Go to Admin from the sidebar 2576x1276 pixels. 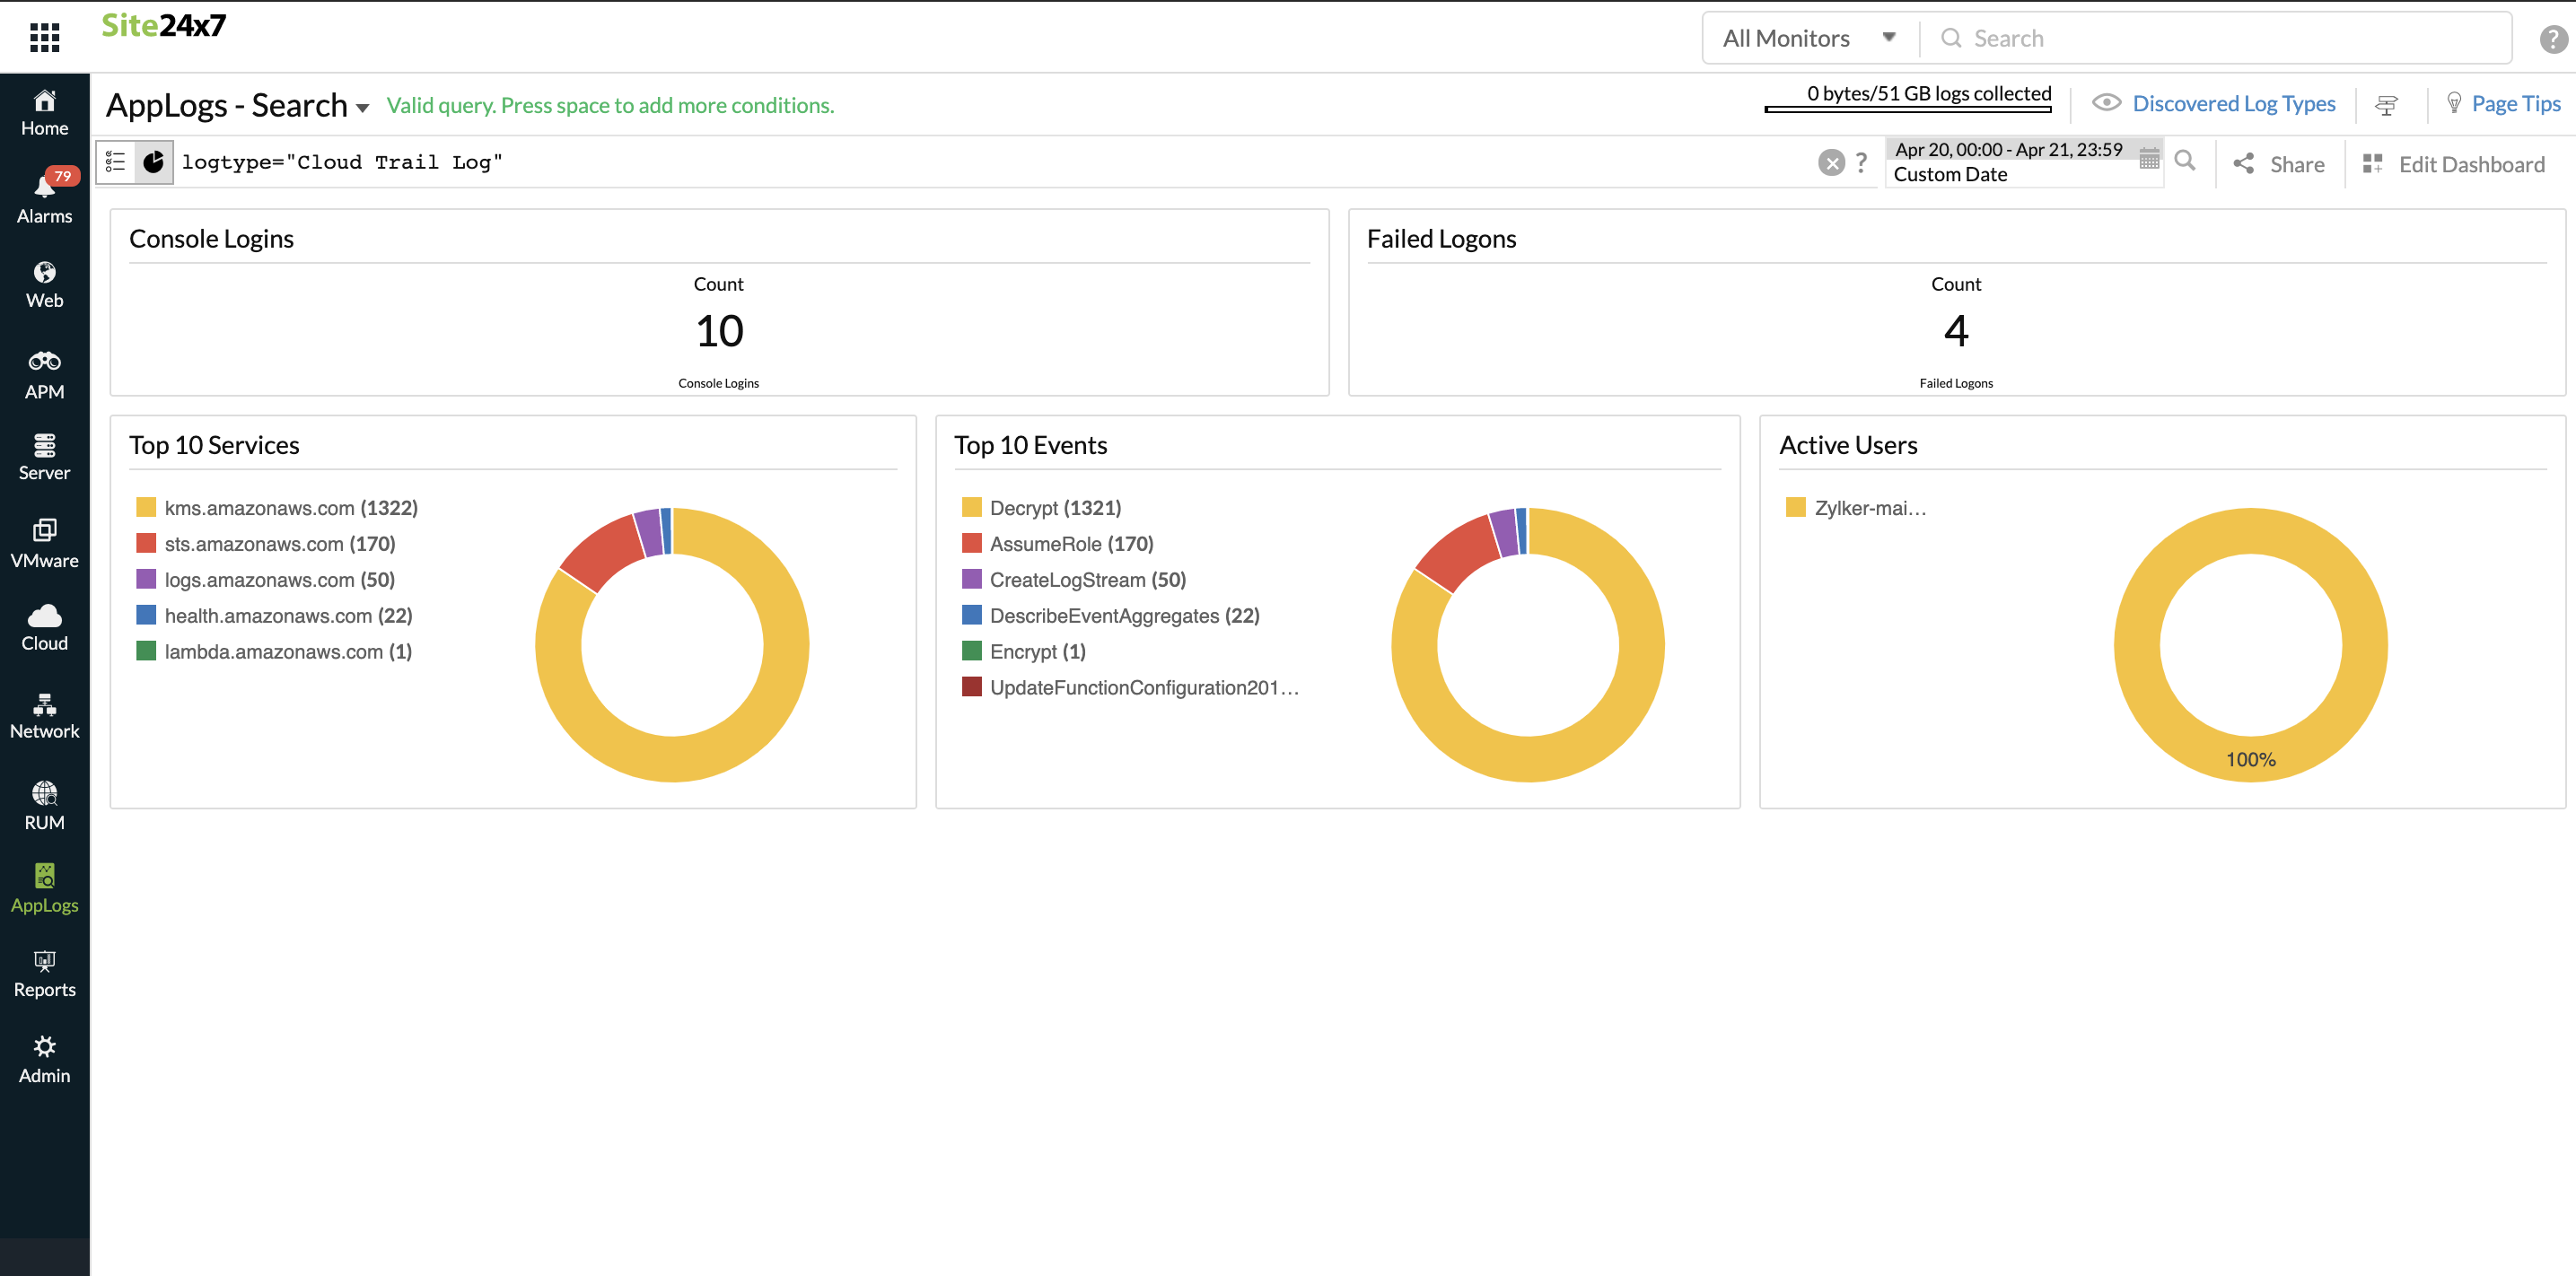(44, 1057)
